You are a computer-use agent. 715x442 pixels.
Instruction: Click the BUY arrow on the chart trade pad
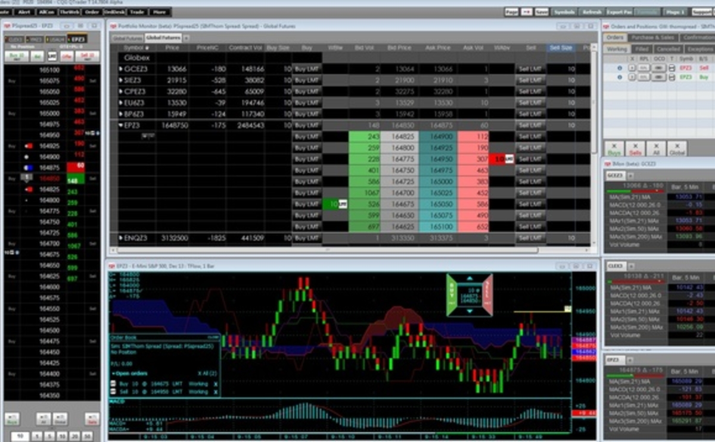pos(451,295)
